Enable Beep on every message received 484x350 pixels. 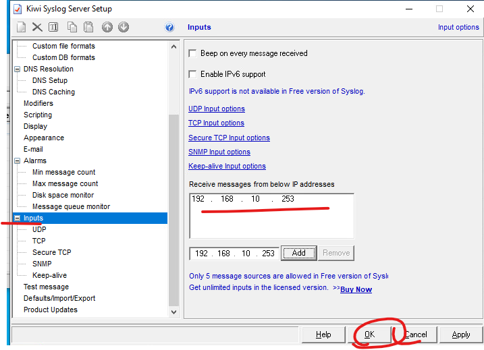[192, 53]
